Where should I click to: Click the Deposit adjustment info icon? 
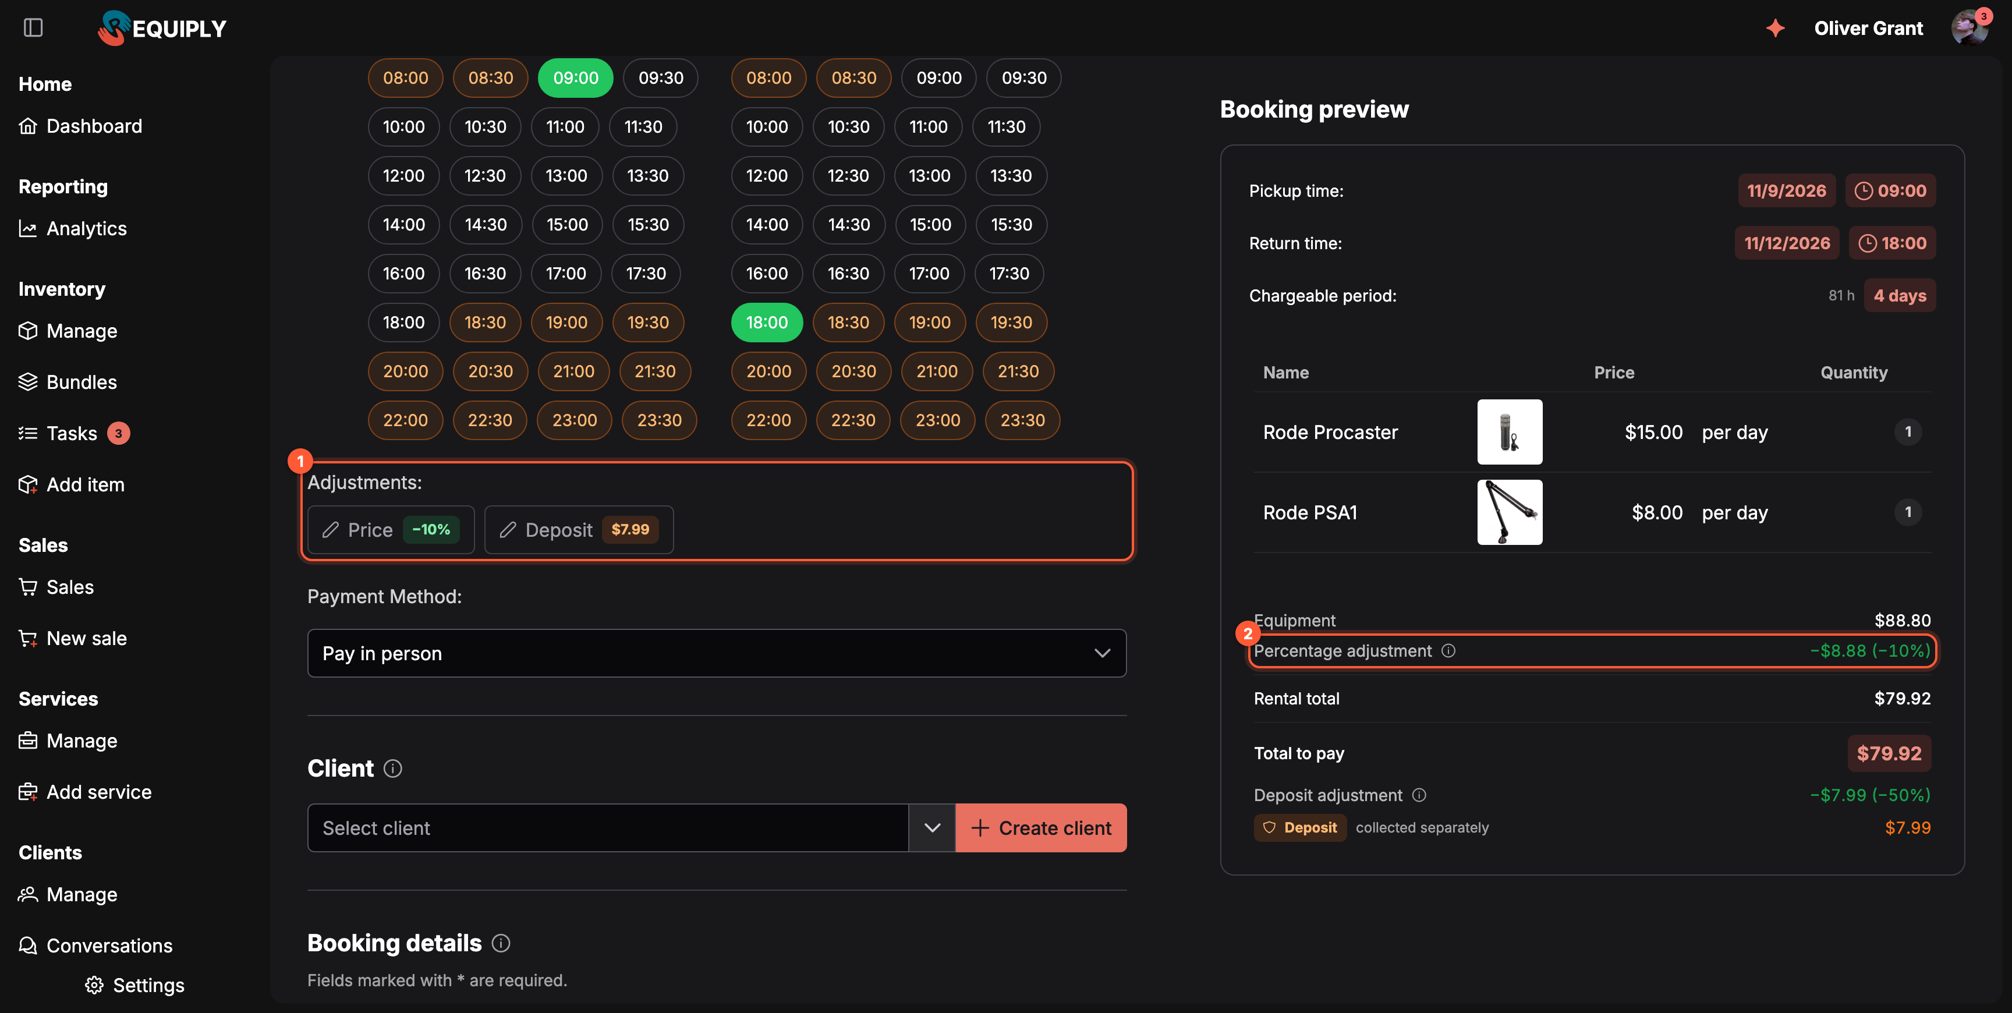click(x=1419, y=795)
